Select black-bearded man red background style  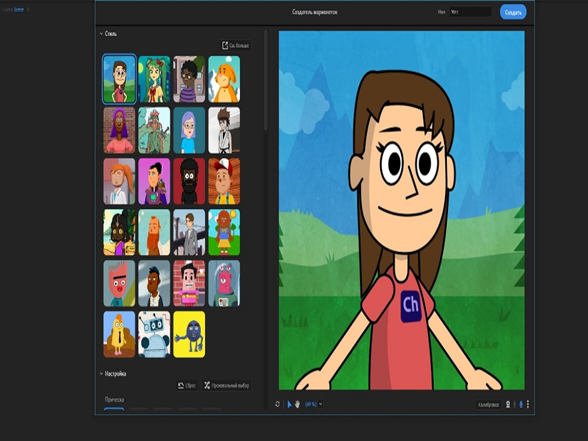click(x=189, y=181)
